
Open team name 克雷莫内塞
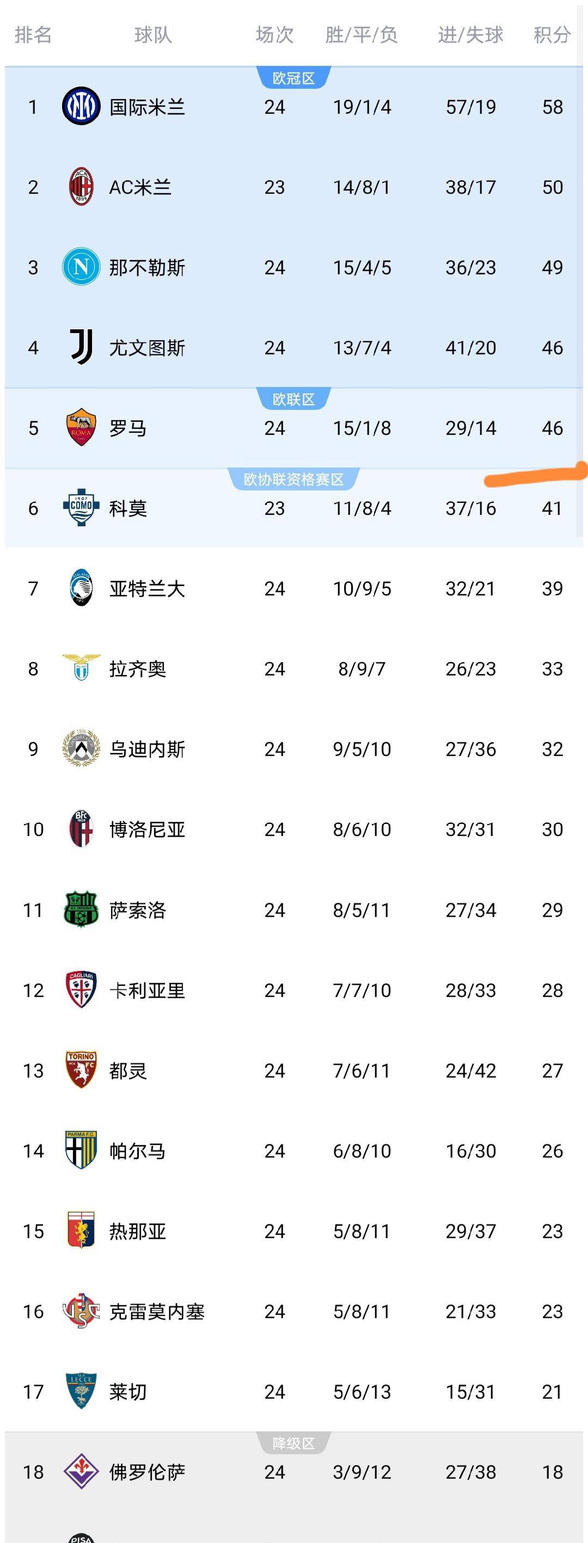coord(156,1311)
